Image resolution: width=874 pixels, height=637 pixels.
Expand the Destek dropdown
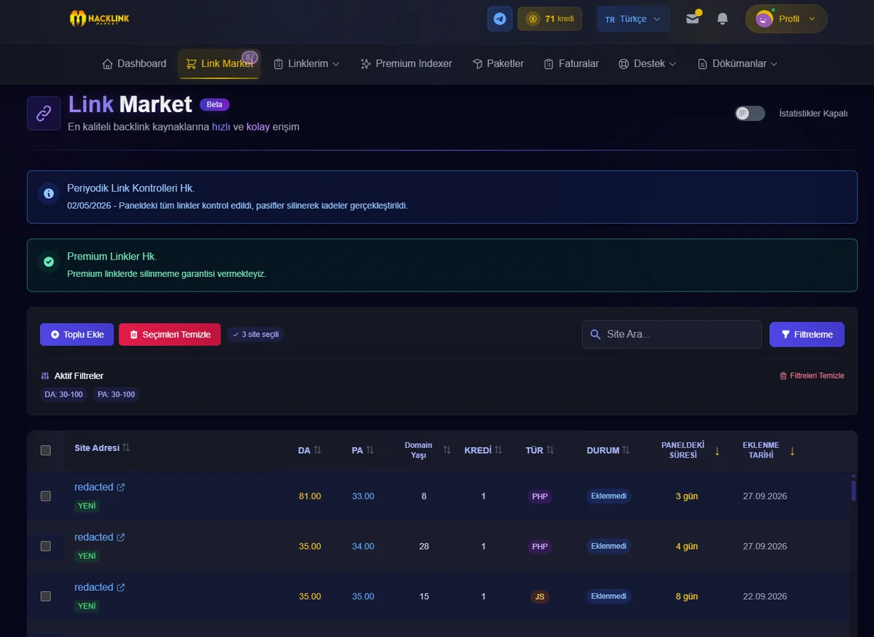point(647,63)
